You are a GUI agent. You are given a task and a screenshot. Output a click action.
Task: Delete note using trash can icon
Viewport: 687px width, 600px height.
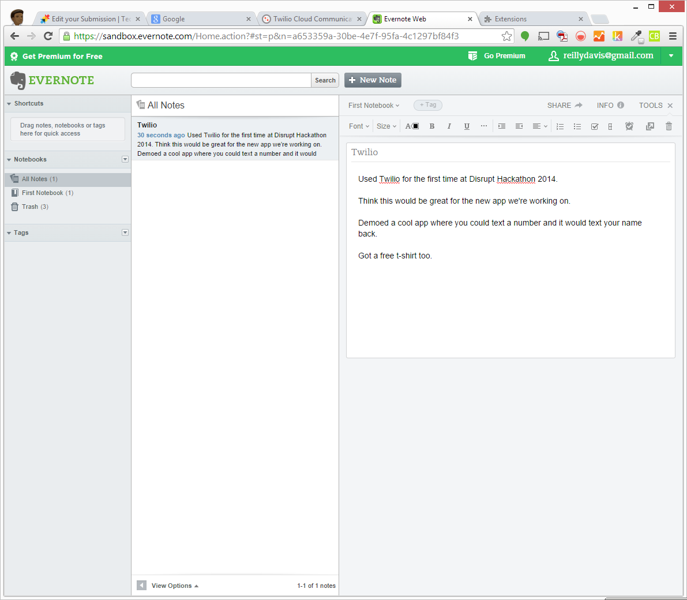point(669,126)
